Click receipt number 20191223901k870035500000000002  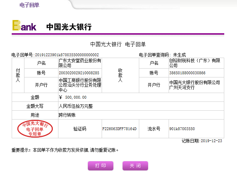click(67, 55)
